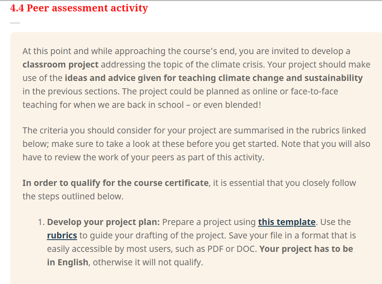This screenshot has height=284, width=382.
Task: Click the short divider line under the heading
Action: 15,23
